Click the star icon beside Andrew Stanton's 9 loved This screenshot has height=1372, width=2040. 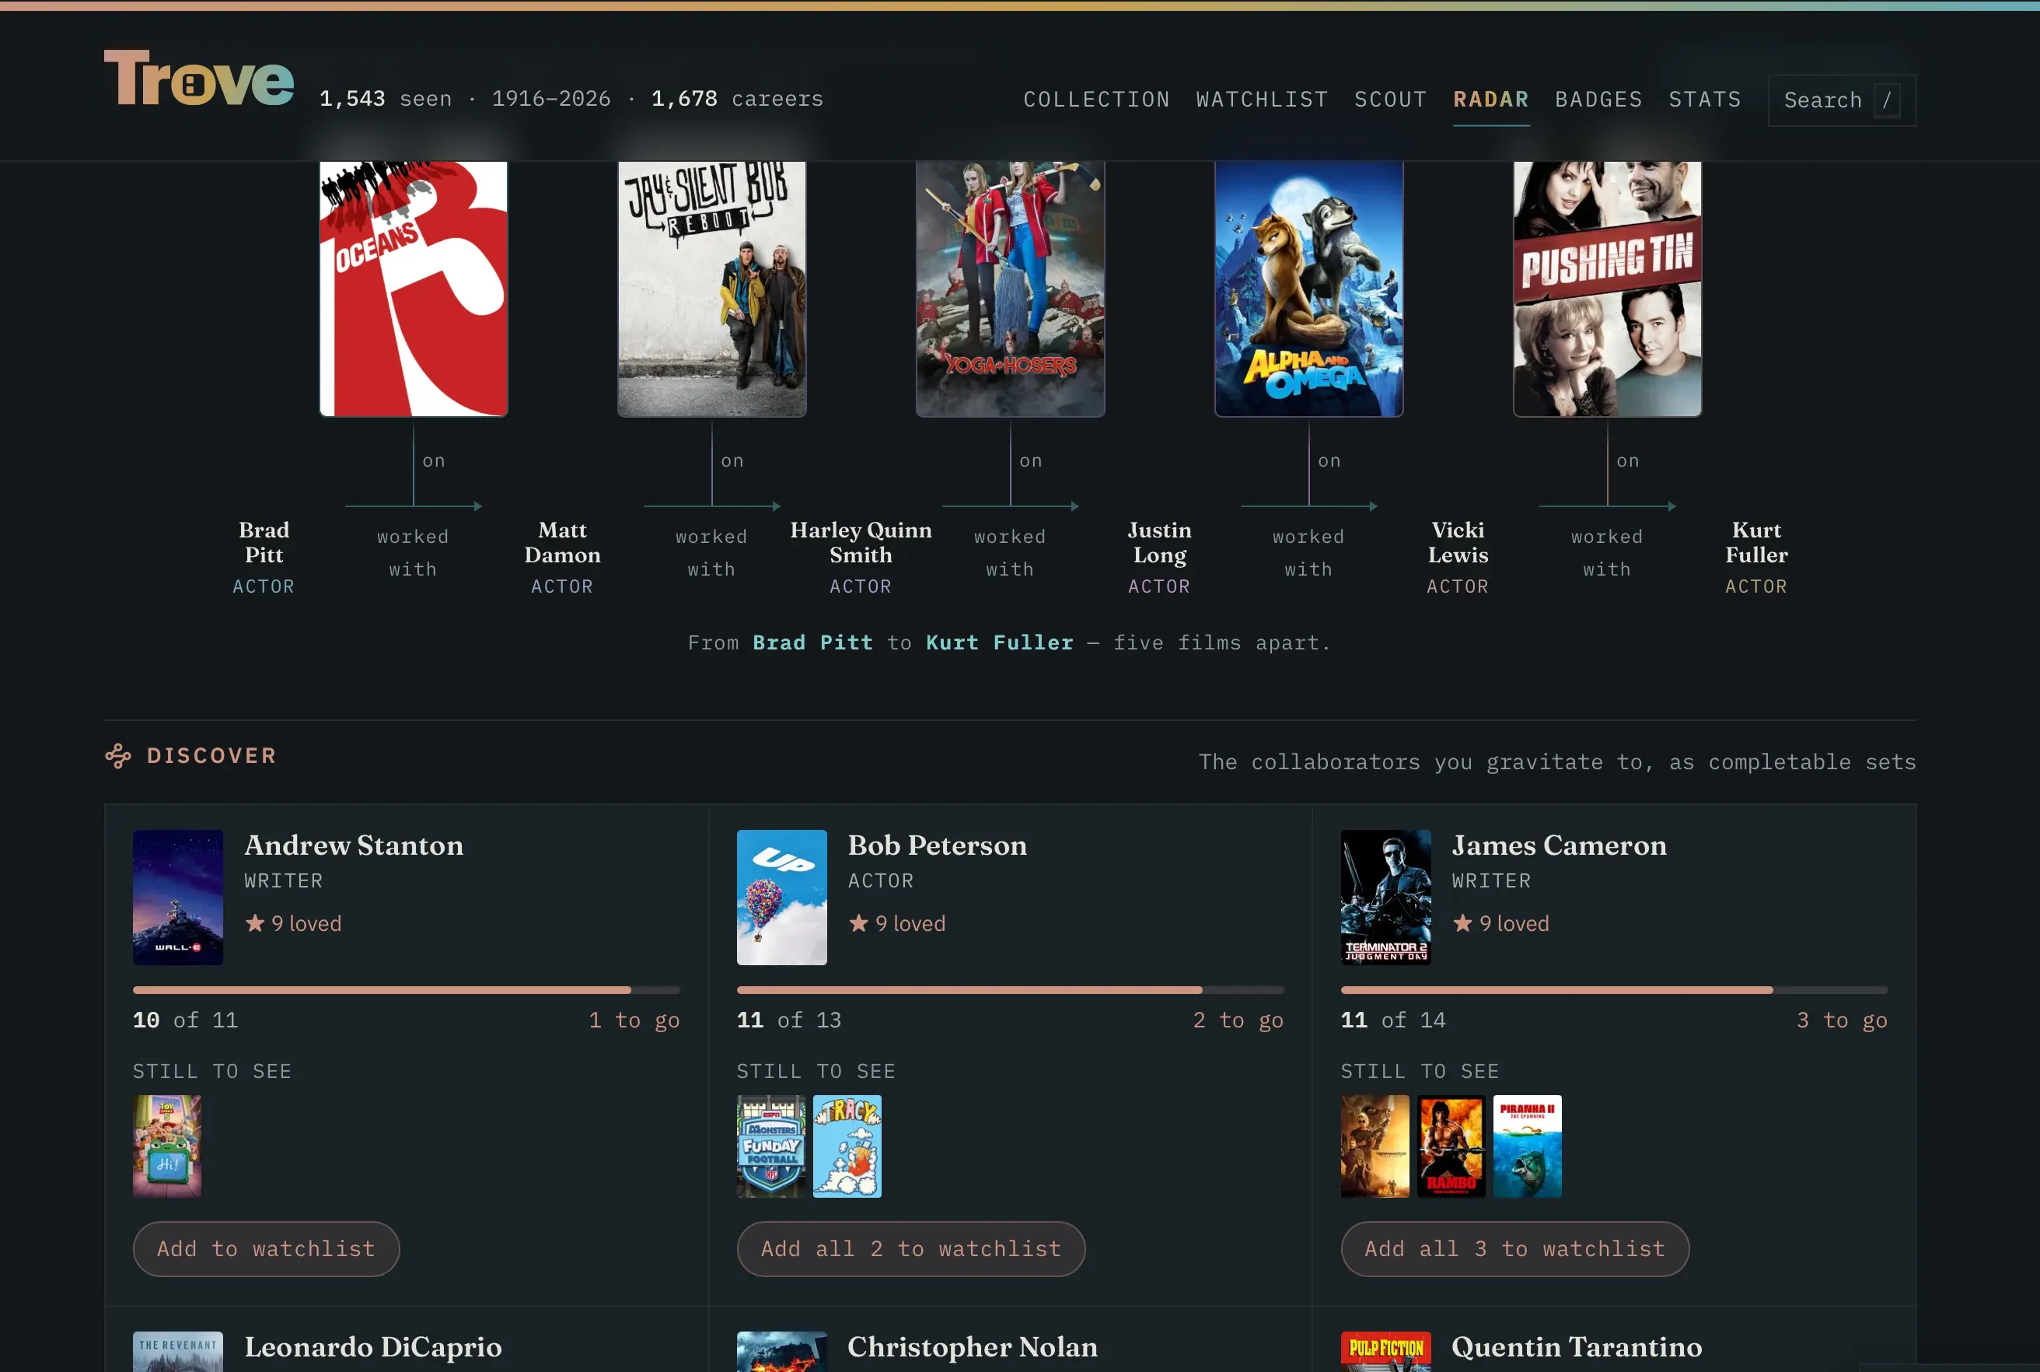click(x=254, y=923)
